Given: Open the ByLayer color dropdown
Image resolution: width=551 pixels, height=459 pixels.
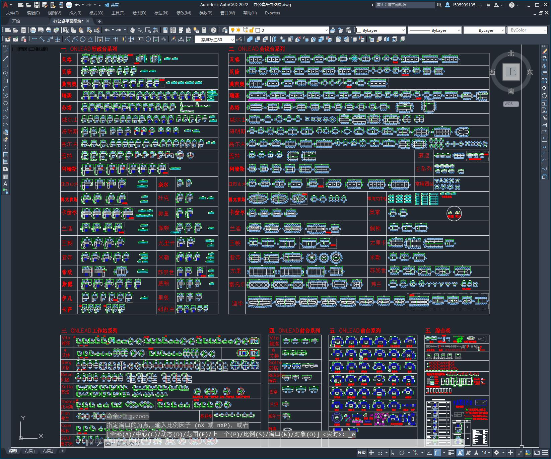Looking at the screenshot, I should click(381, 30).
